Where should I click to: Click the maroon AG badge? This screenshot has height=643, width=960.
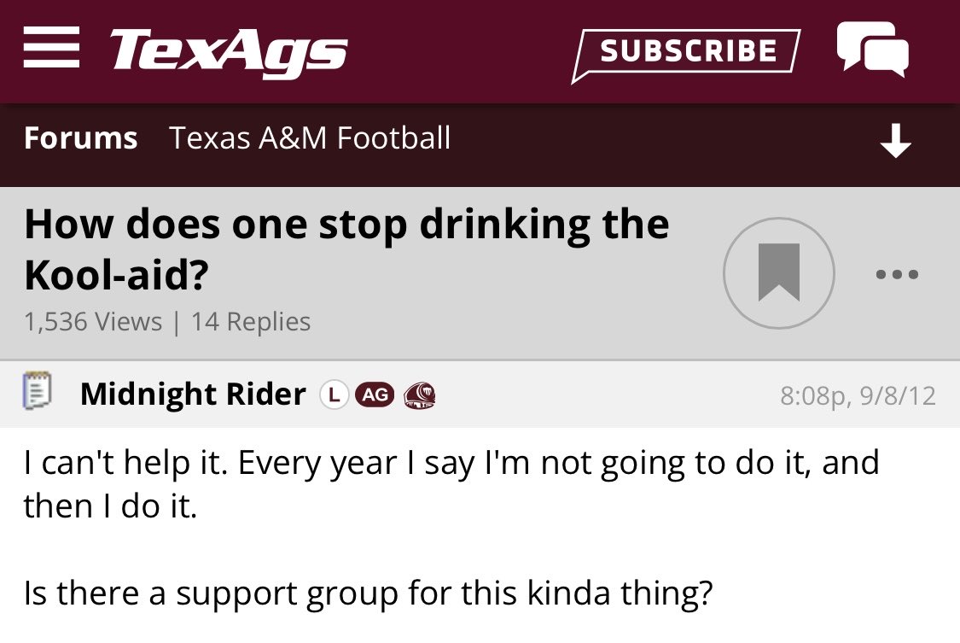tap(375, 395)
